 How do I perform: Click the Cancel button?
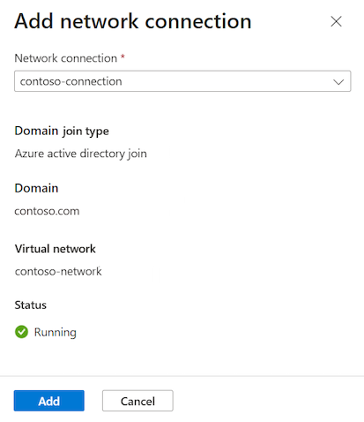(137, 401)
